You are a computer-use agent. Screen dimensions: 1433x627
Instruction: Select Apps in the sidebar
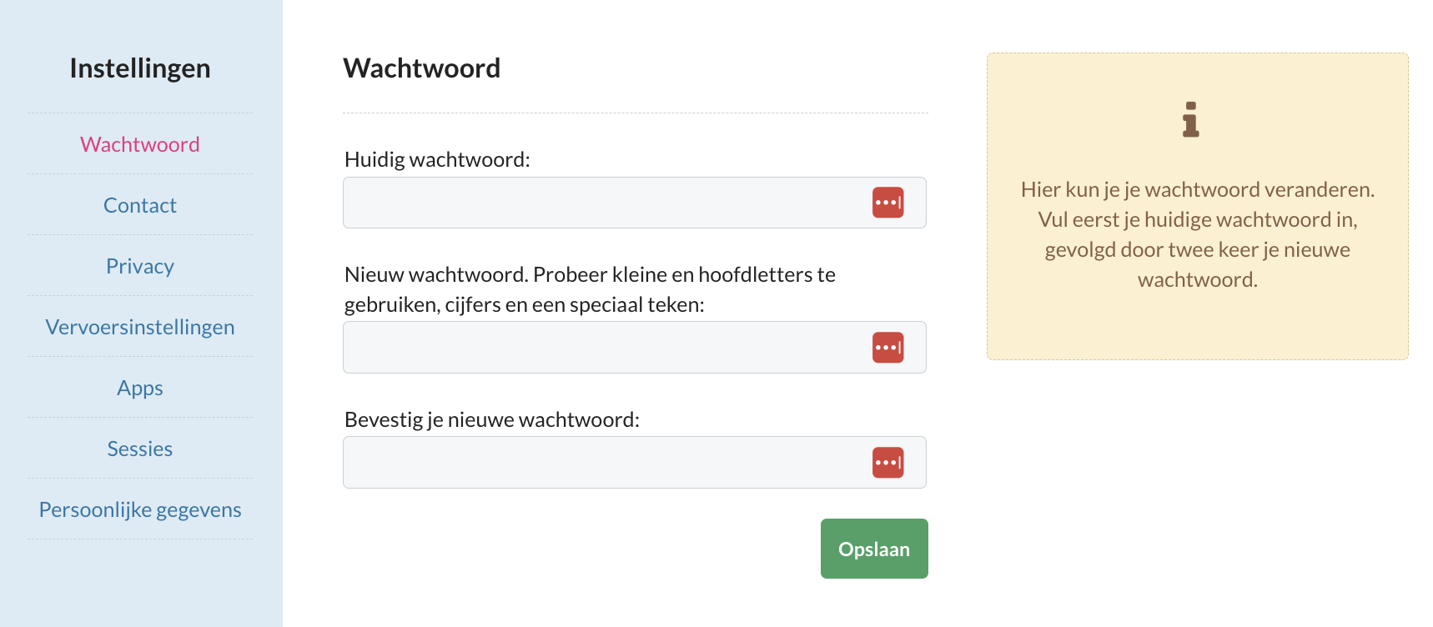[x=140, y=388]
